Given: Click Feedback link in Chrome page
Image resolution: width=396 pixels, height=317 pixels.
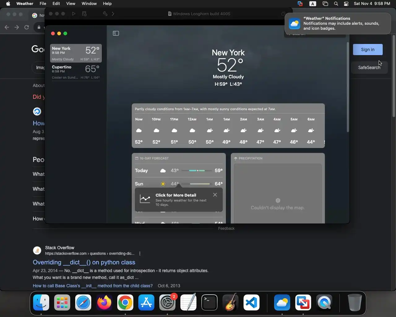Looking at the screenshot, I should tap(226, 228).
